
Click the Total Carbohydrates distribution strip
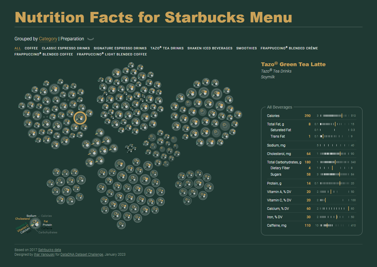[334, 162]
